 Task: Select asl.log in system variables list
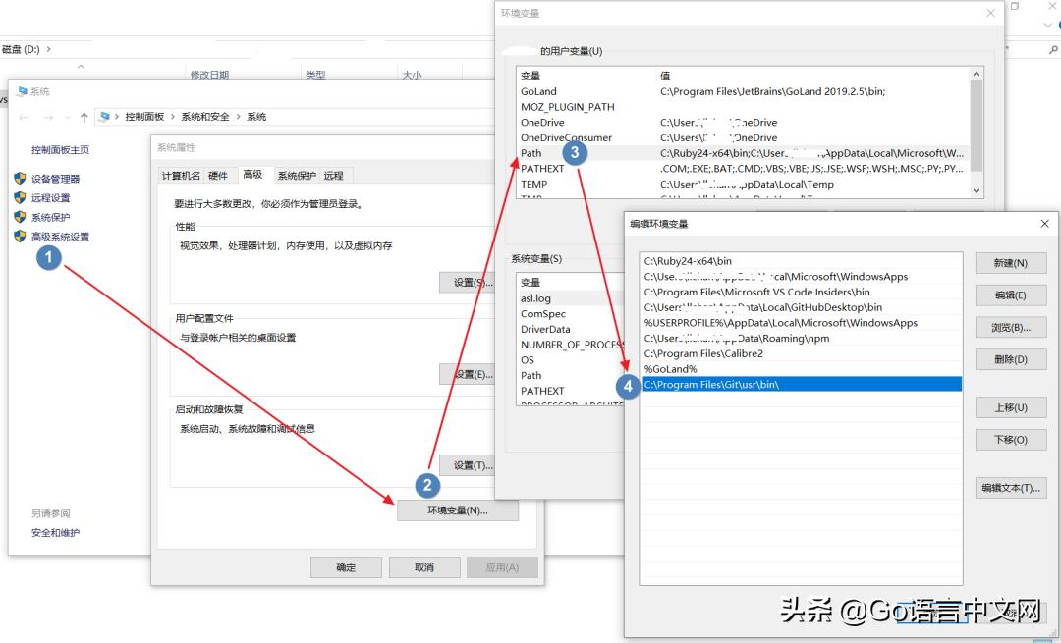[x=570, y=298]
